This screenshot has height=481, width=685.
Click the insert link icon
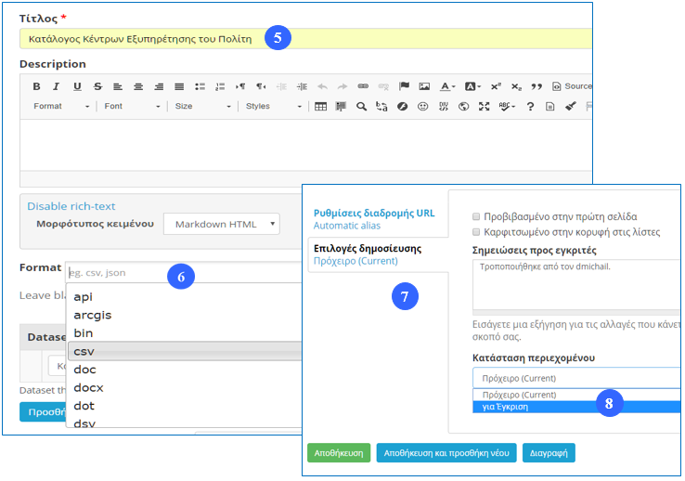(363, 86)
